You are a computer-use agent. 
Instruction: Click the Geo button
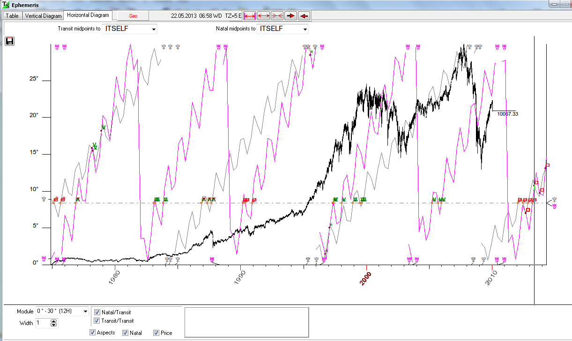(133, 16)
